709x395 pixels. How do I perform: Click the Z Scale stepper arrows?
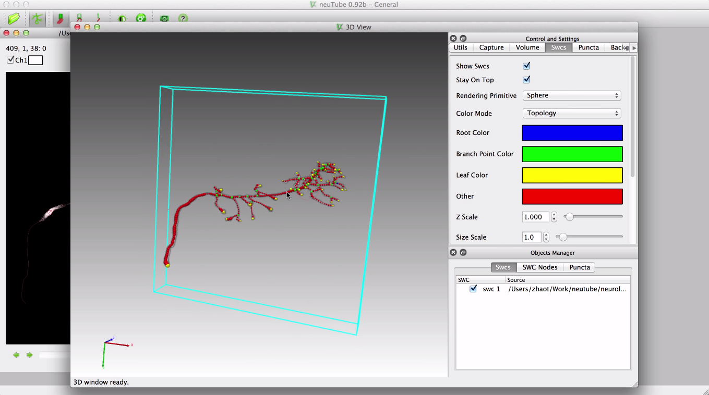point(554,217)
